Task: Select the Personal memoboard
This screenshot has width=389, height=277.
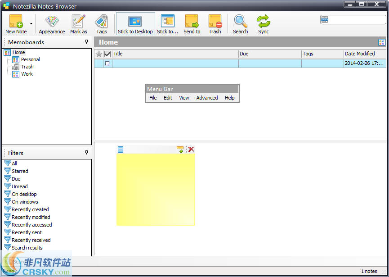Action: point(30,59)
